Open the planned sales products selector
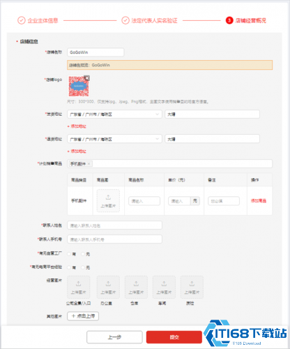The image size is (290, 349). click(169, 164)
